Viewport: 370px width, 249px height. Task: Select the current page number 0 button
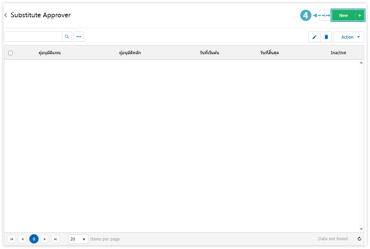(34, 239)
